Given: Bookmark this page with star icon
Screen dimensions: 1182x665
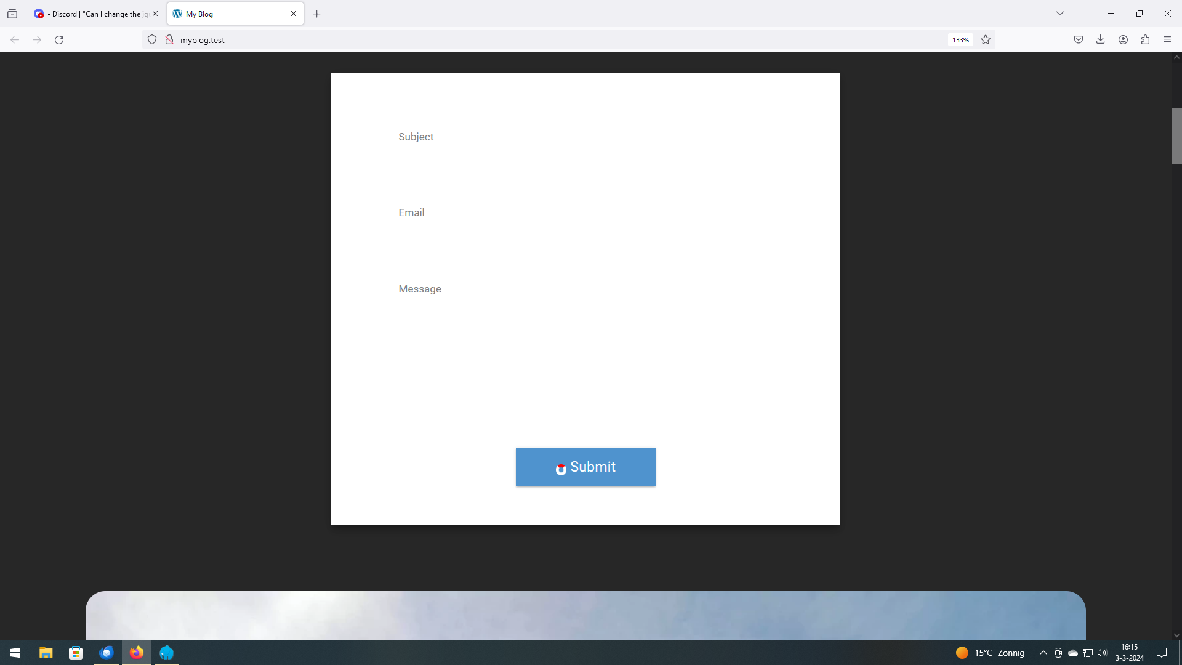Looking at the screenshot, I should tap(986, 40).
